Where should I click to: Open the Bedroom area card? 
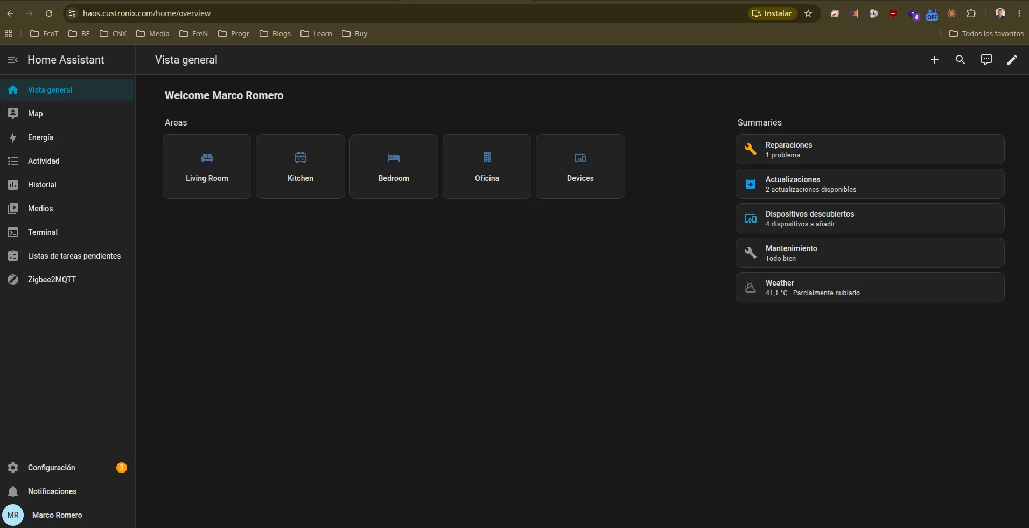(x=394, y=166)
